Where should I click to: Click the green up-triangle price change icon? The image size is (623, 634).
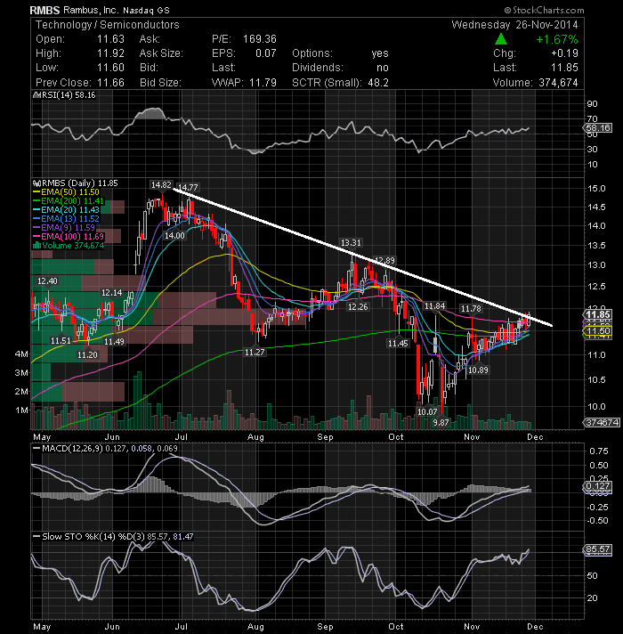pos(501,39)
